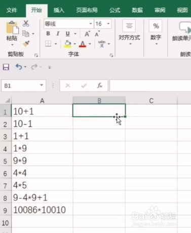This screenshot has height=233, width=191.
Task: Select all cells via corner triangle
Action: pyautogui.click(x=8, y=101)
